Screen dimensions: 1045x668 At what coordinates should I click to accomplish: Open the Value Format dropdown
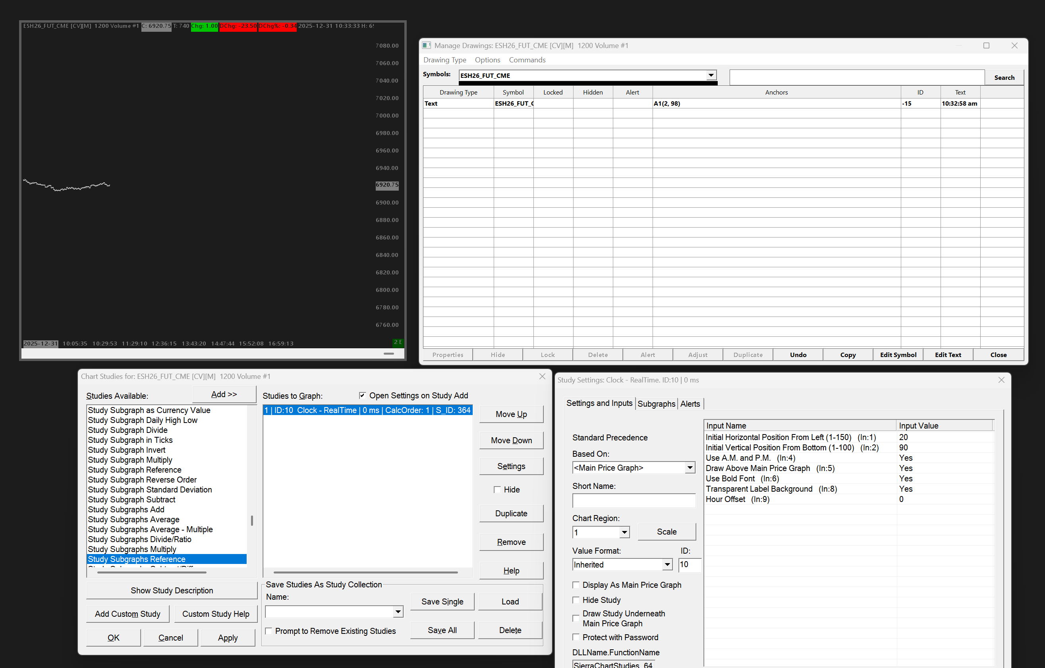click(x=667, y=565)
